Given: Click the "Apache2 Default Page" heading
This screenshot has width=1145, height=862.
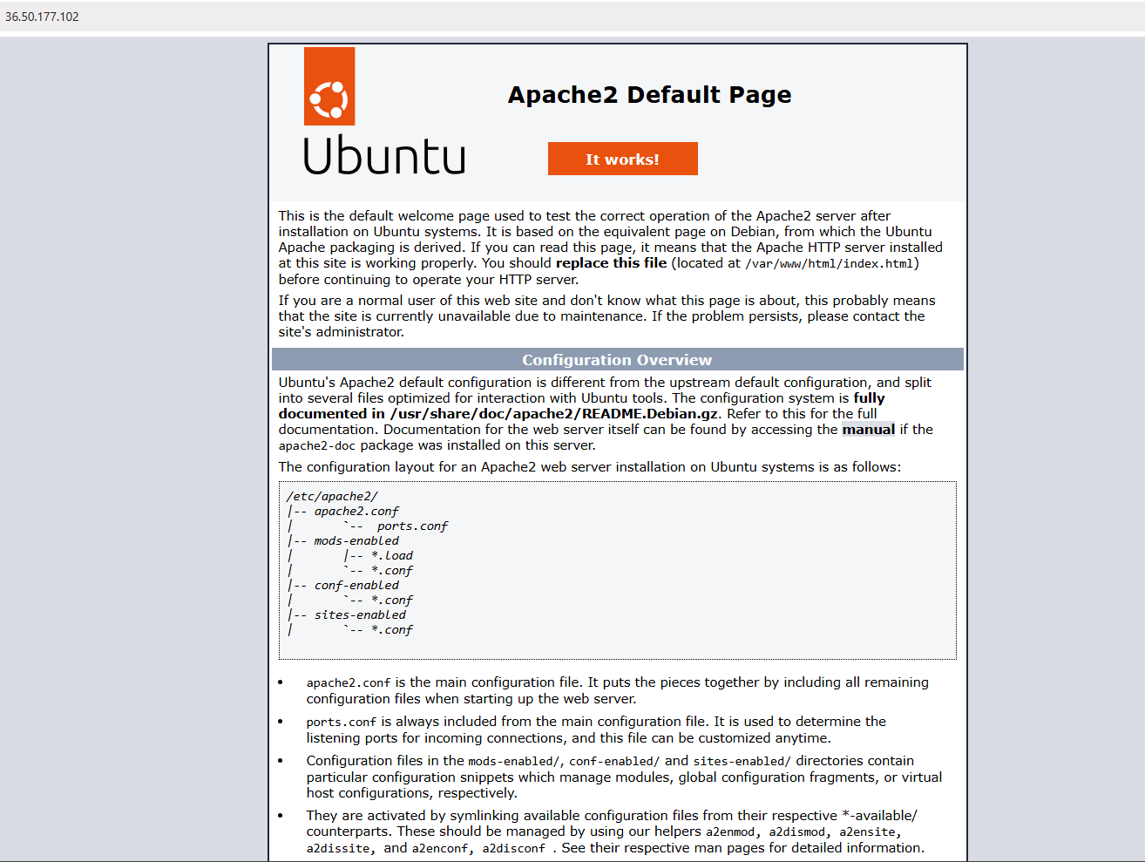Looking at the screenshot, I should pos(650,94).
